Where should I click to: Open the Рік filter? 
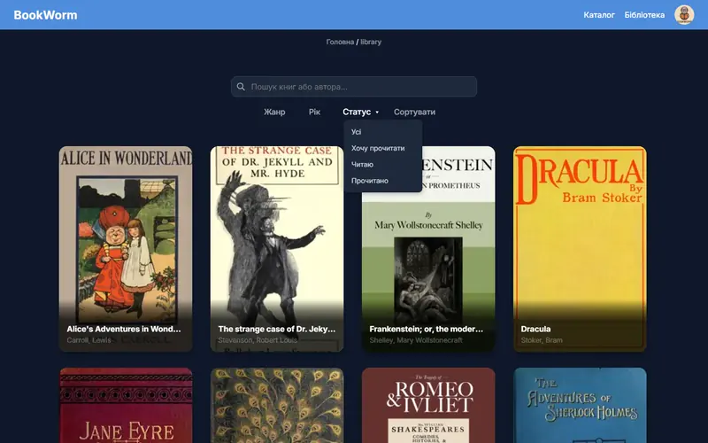(x=314, y=113)
